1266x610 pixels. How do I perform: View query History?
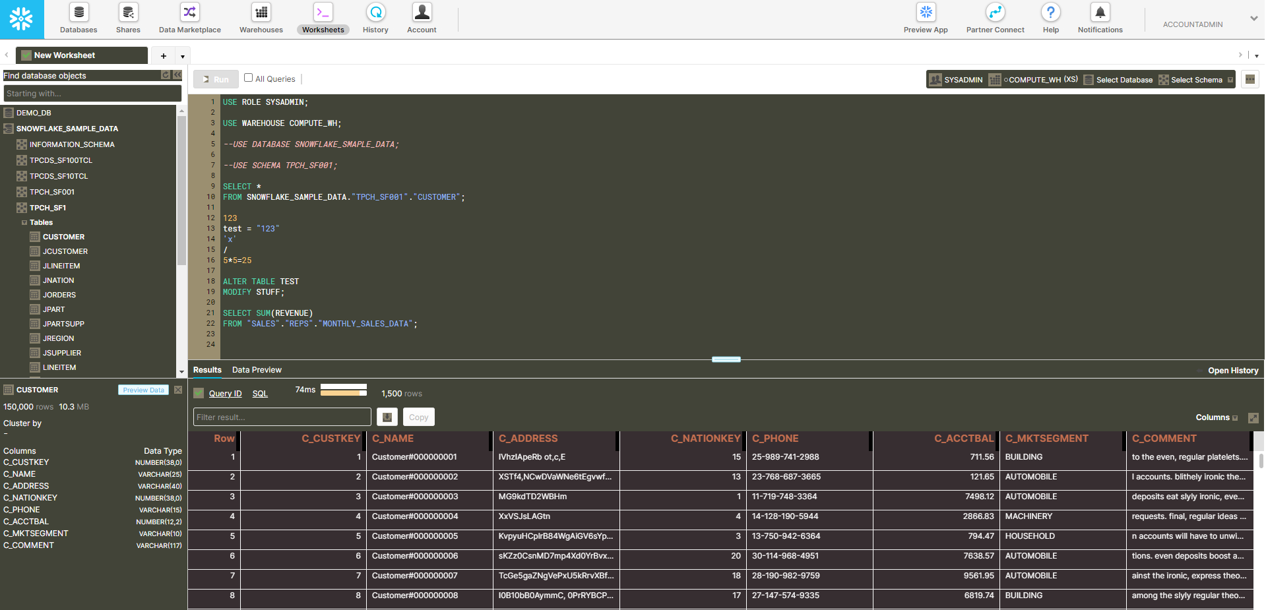coord(375,18)
